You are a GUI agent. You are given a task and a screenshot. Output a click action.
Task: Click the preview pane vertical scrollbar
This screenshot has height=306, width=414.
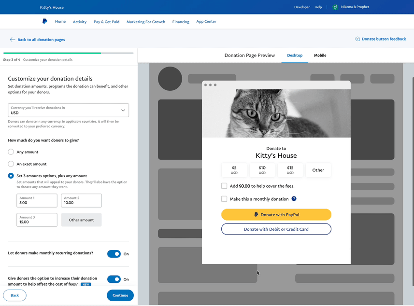[413, 181]
